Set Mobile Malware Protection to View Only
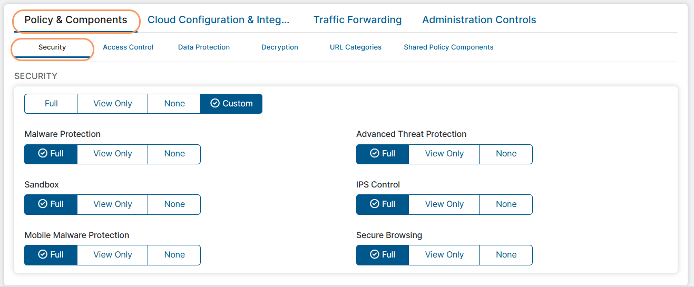The image size is (694, 287). coord(113,255)
